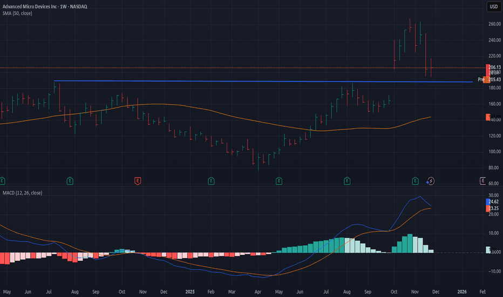Click the orange Pre 205.43 pre-market label
Screen dimensions: 503x297
coord(491,79)
